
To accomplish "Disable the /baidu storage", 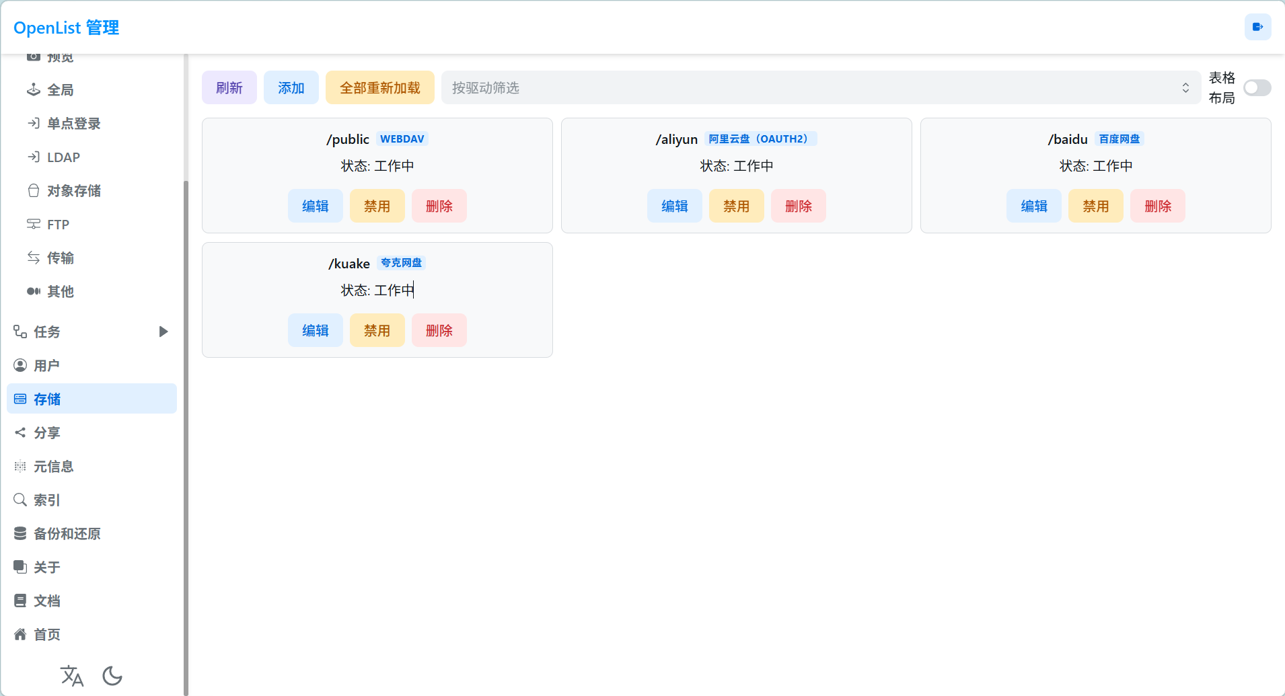I will point(1096,206).
